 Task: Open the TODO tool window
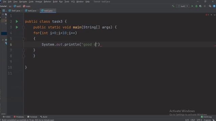pos(6,117)
